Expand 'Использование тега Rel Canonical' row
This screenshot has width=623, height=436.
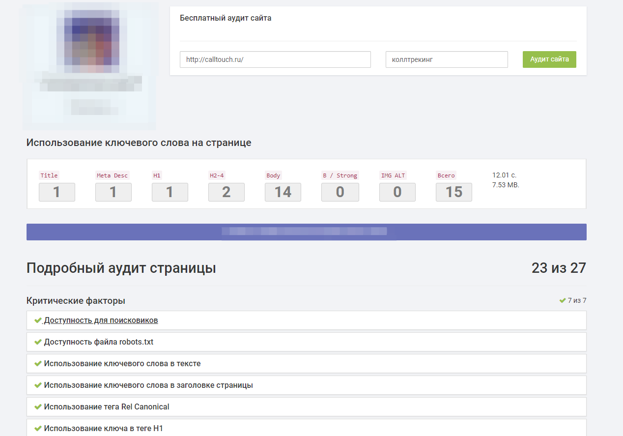point(107,407)
